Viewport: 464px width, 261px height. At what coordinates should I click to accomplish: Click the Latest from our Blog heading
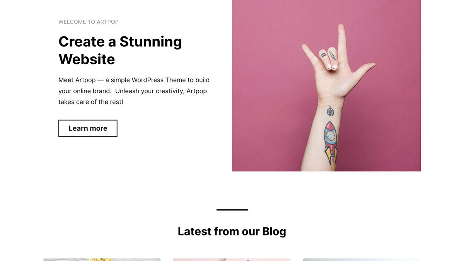pos(232,231)
